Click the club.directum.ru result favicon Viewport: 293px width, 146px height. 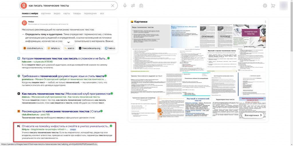pos(19,111)
